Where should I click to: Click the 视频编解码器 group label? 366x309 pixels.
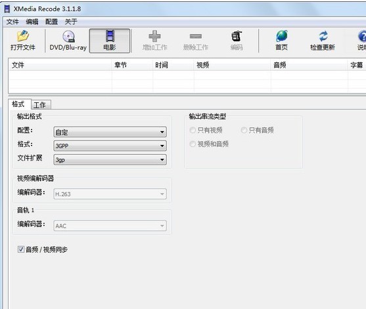(35, 178)
